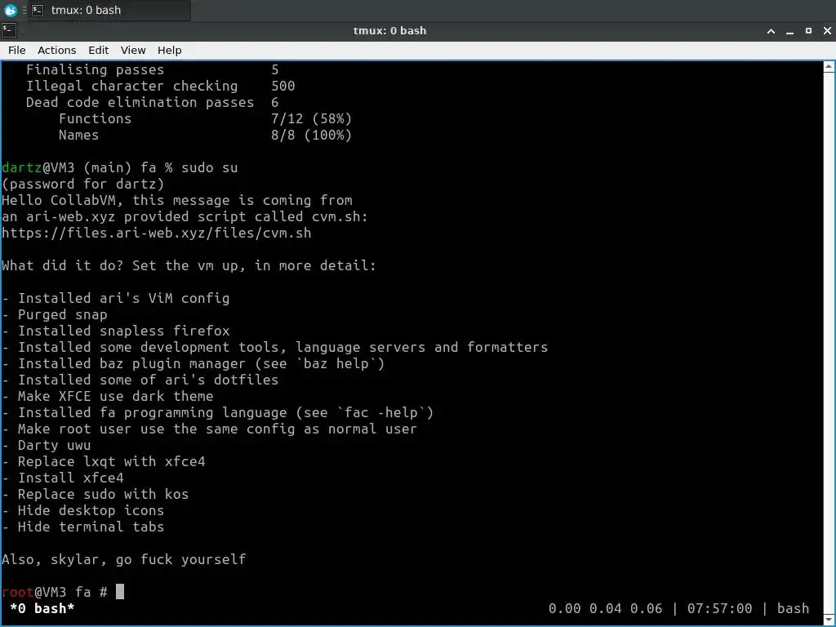Open the View menu
The width and height of the screenshot is (836, 627).
(133, 50)
